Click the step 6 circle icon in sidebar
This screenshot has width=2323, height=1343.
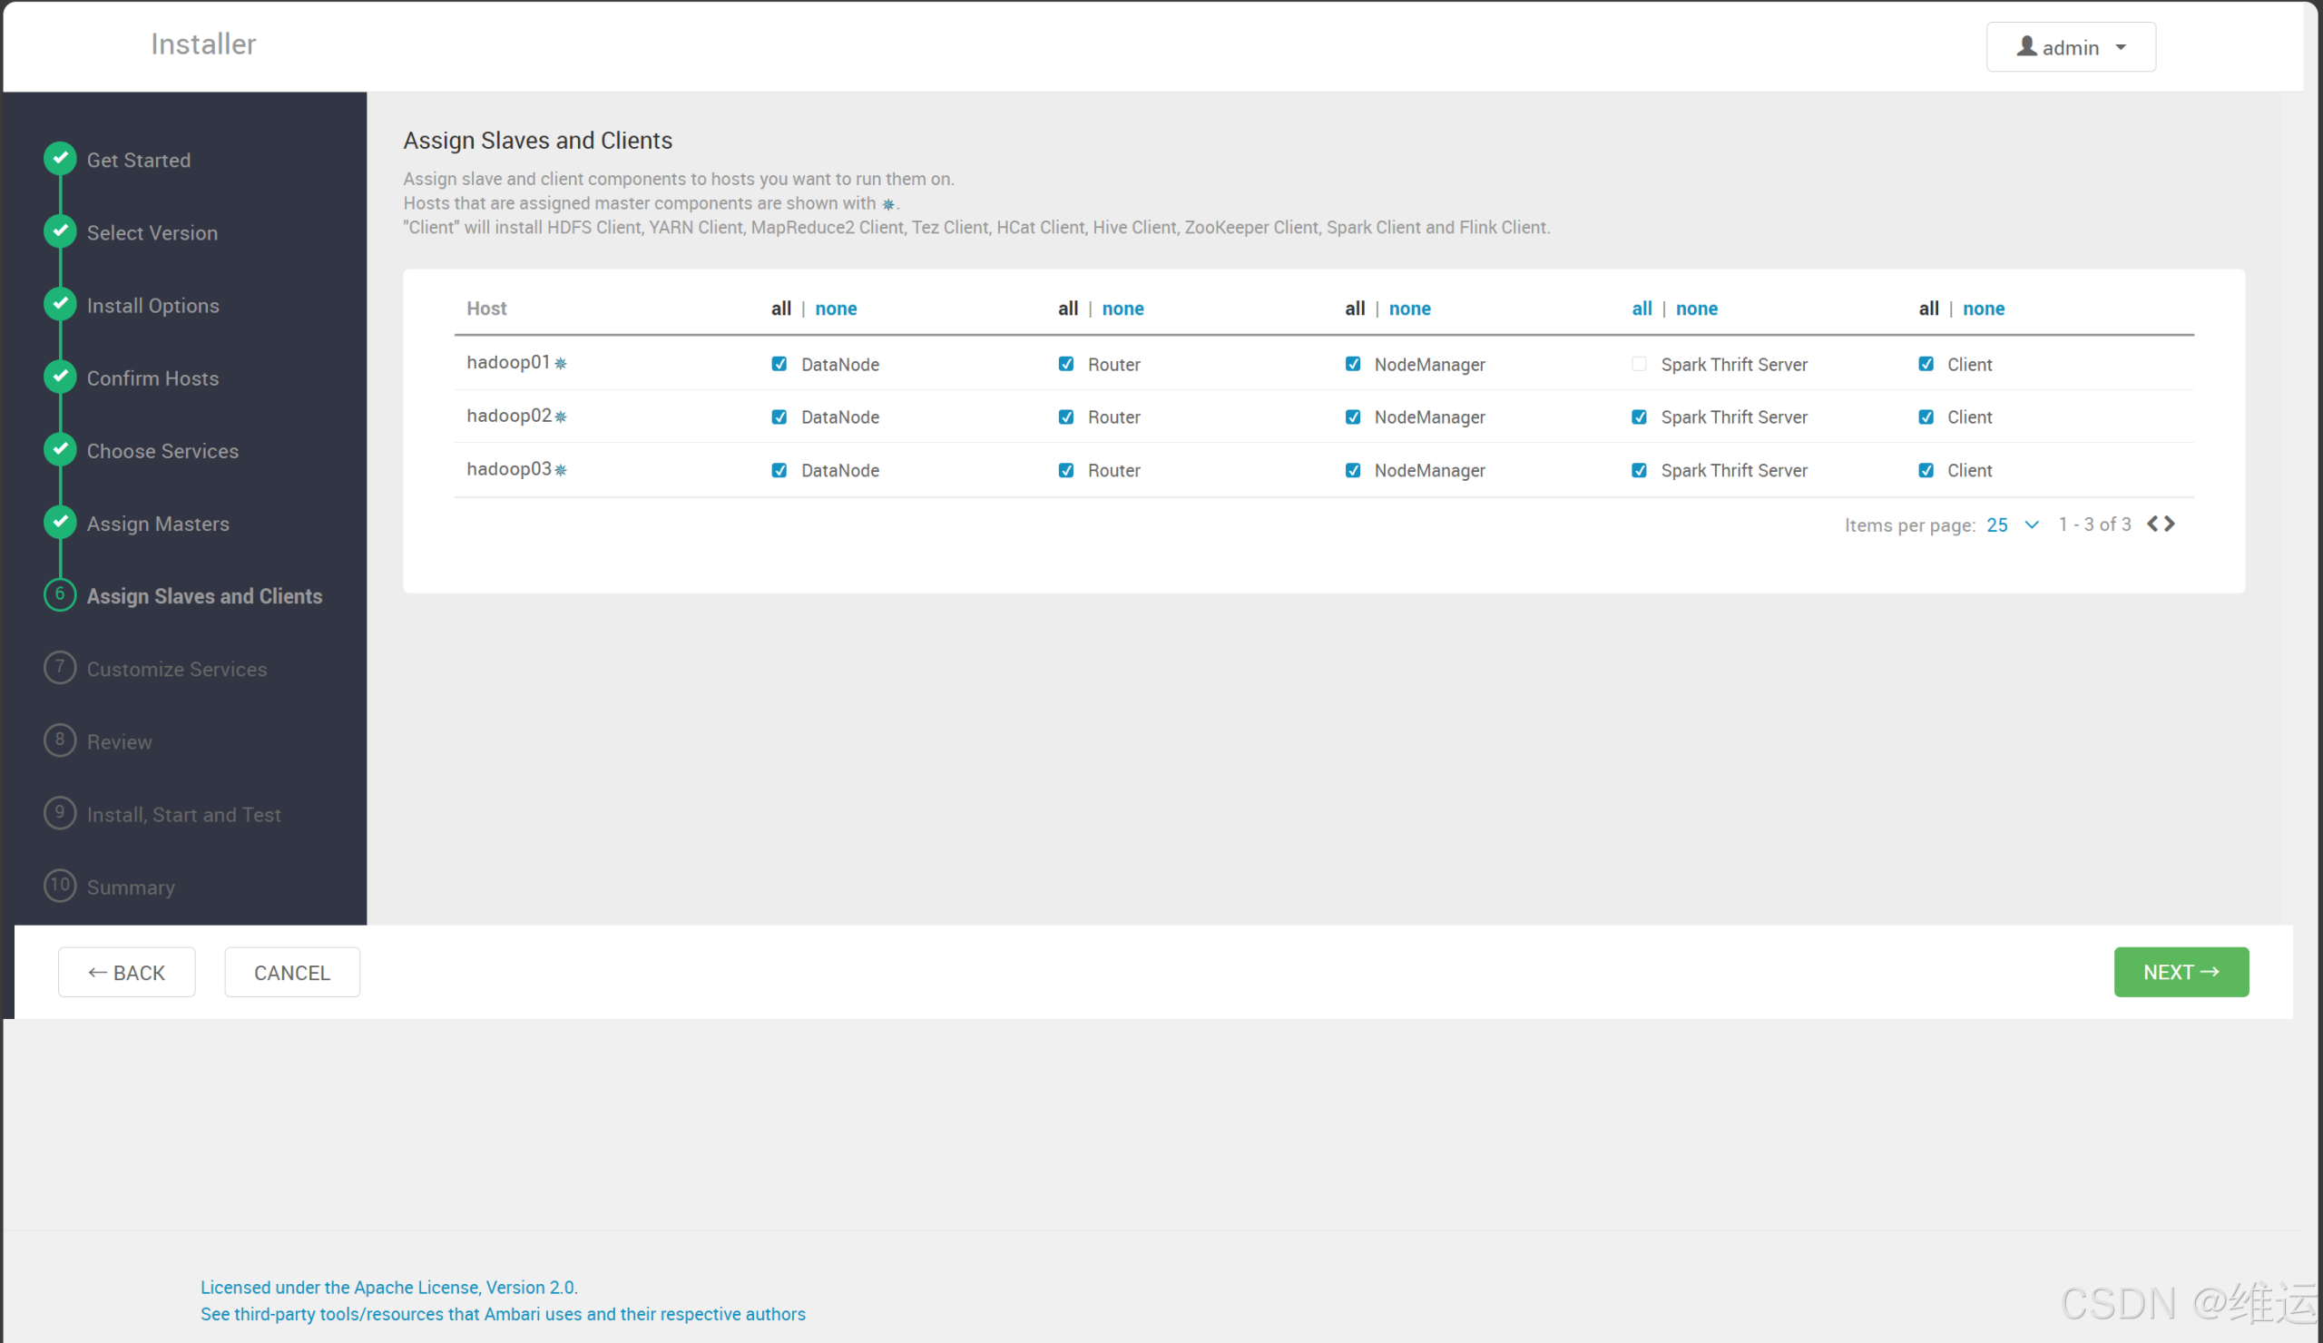coord(59,594)
